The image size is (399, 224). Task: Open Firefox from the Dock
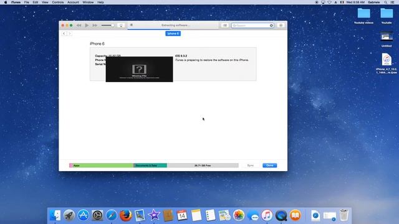[x=126, y=215]
